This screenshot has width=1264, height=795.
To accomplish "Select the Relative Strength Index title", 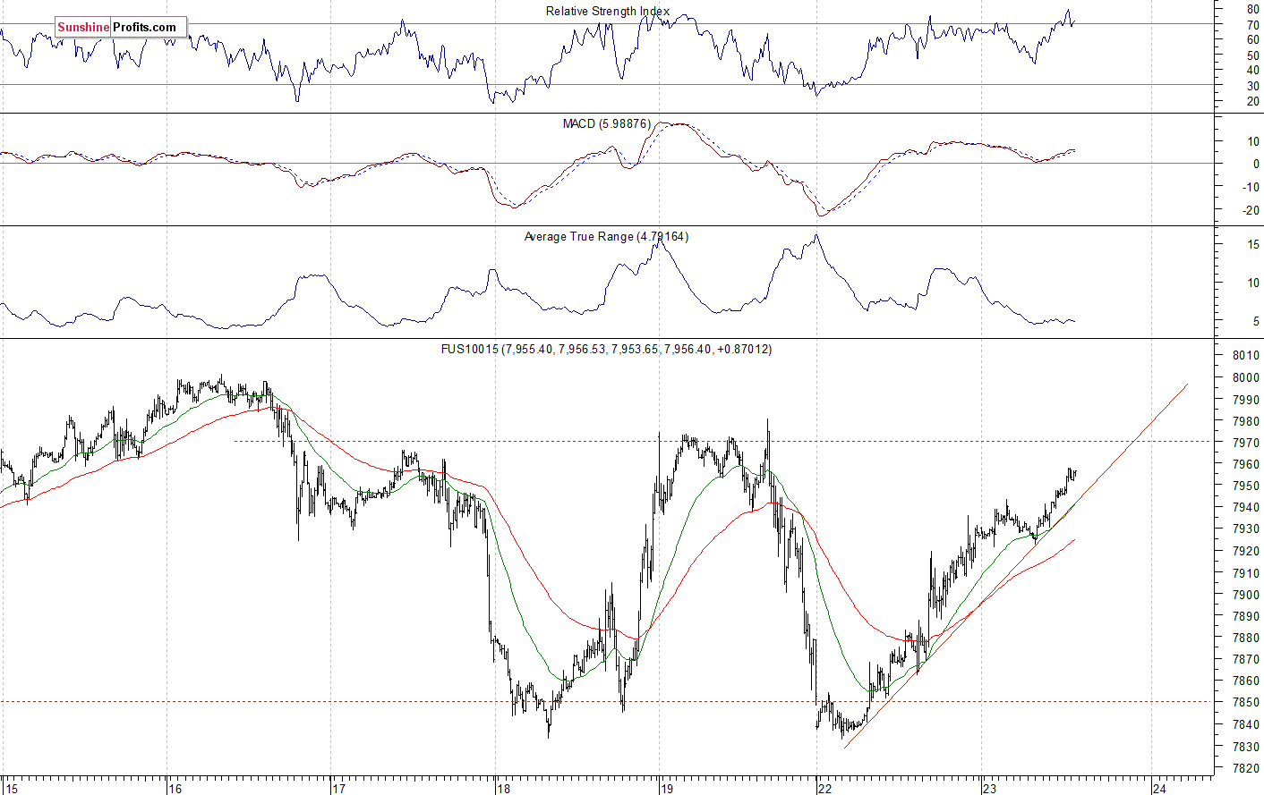I will point(607,12).
